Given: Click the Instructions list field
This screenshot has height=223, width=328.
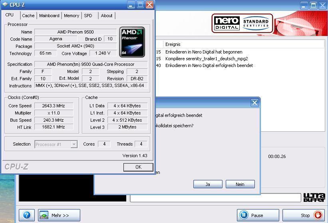Looking at the screenshot, I should [x=91, y=85].
